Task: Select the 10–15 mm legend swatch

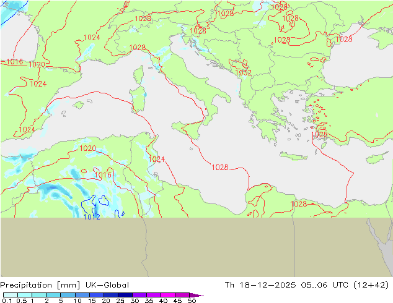Action: click(82, 295)
